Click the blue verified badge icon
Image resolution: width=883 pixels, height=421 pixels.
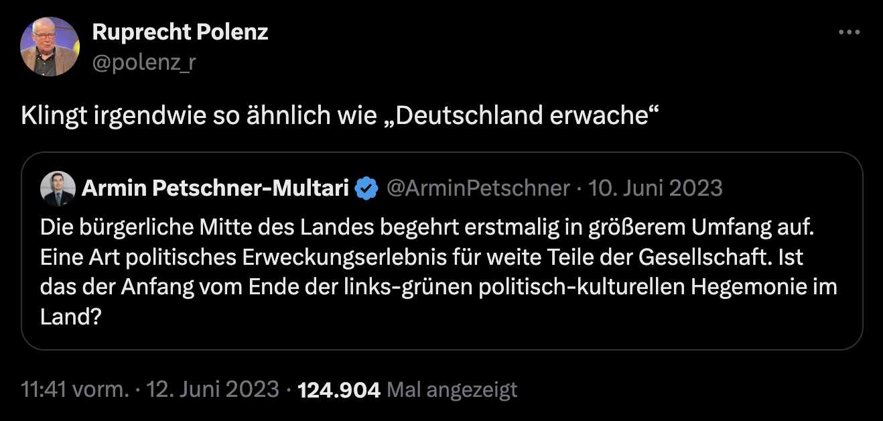pos(366,188)
